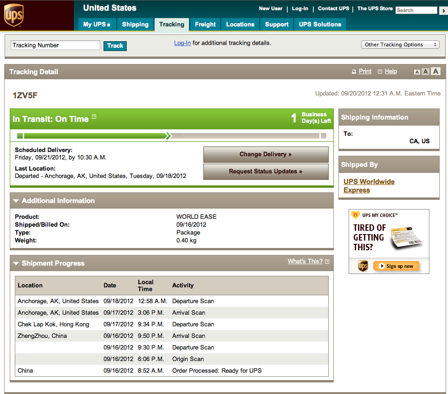This screenshot has height=394, width=448.
Task: Click the help icon after What's This?
Action: click(x=327, y=261)
